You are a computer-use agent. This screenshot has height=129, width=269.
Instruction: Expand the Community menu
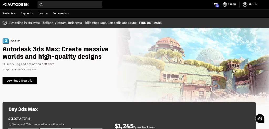[61, 13]
